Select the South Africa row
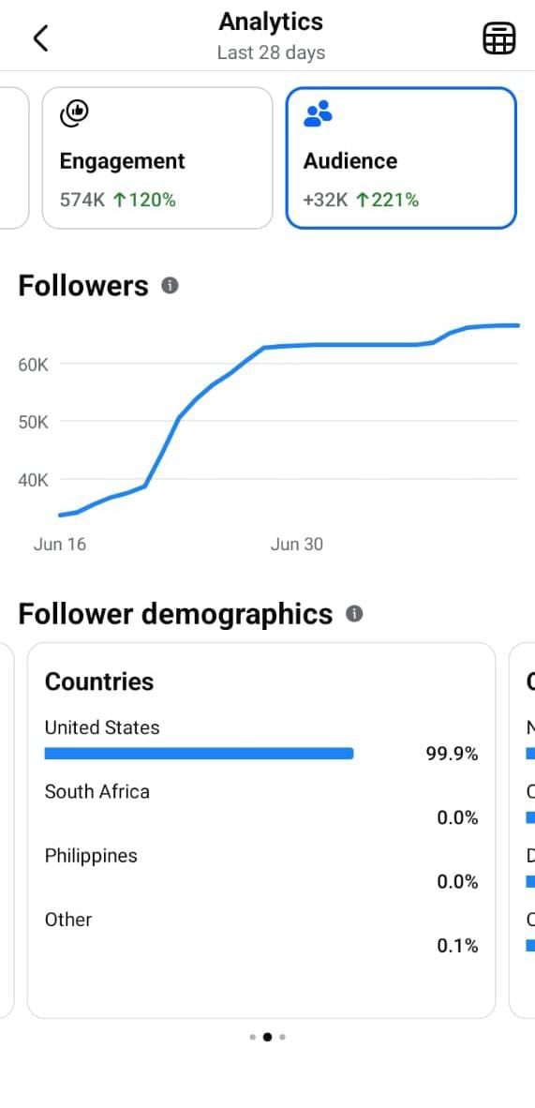This screenshot has height=1108, width=535. pos(261,805)
